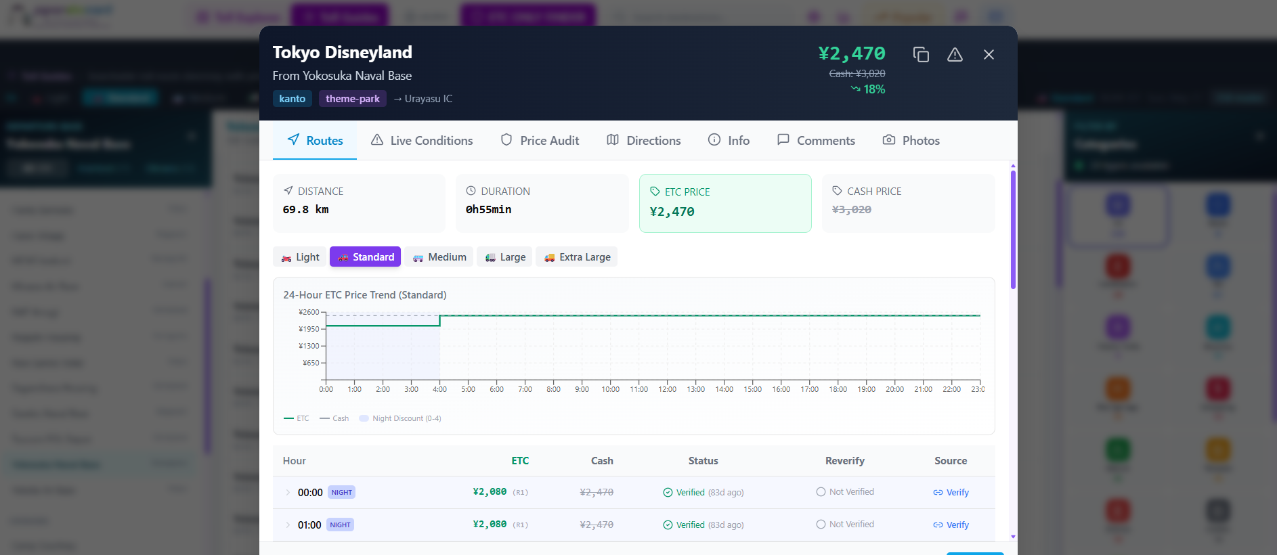This screenshot has width=1277, height=555.
Task: Switch to the Live Conditions tab
Action: coord(422,140)
